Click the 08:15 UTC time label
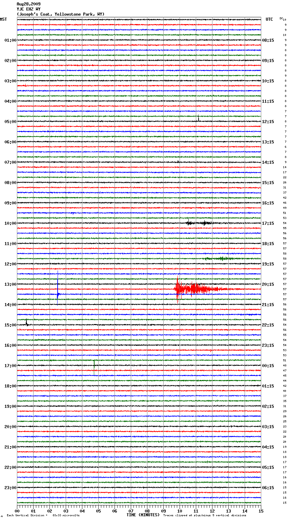The width and height of the screenshot is (288, 520). coord(268,40)
